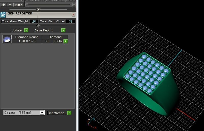This screenshot has height=131, width=204.
Task: Collapse section with up arrow below totals
Action: tap(38, 26)
